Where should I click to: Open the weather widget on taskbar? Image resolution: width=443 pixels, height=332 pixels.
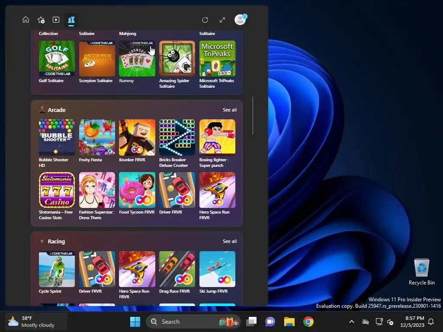pyautogui.click(x=35, y=322)
